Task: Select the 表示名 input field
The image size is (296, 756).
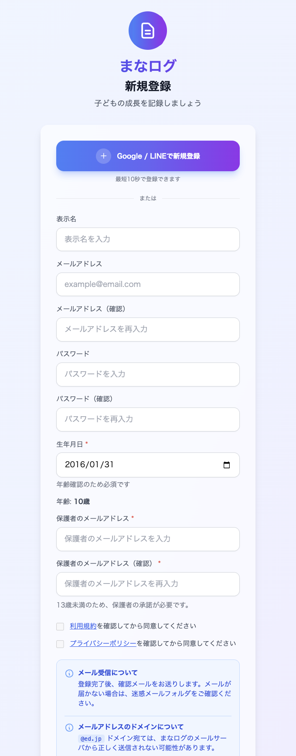Action: click(148, 239)
